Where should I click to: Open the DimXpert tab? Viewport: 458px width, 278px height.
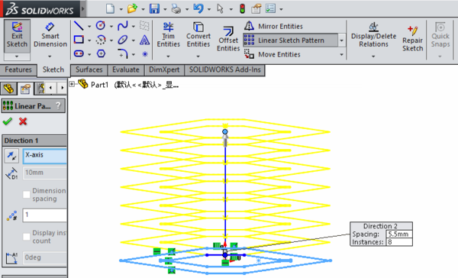(164, 69)
